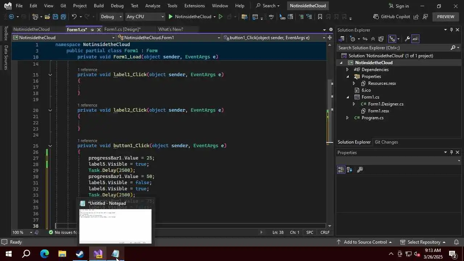Collapse the Properties folder node
This screenshot has width=464, height=261.
pos(347,76)
